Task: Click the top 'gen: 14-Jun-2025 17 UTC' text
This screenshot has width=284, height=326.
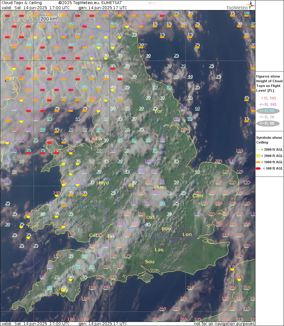Action: point(103,8)
